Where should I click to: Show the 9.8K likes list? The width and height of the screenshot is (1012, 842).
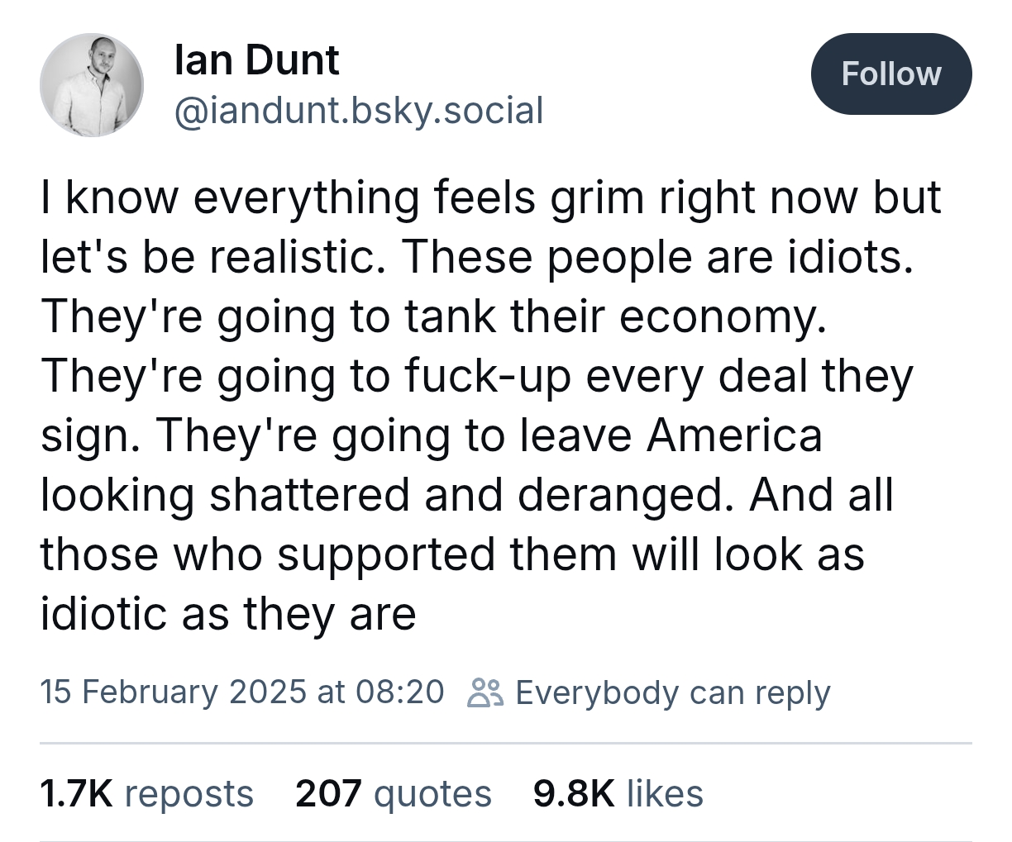point(618,794)
